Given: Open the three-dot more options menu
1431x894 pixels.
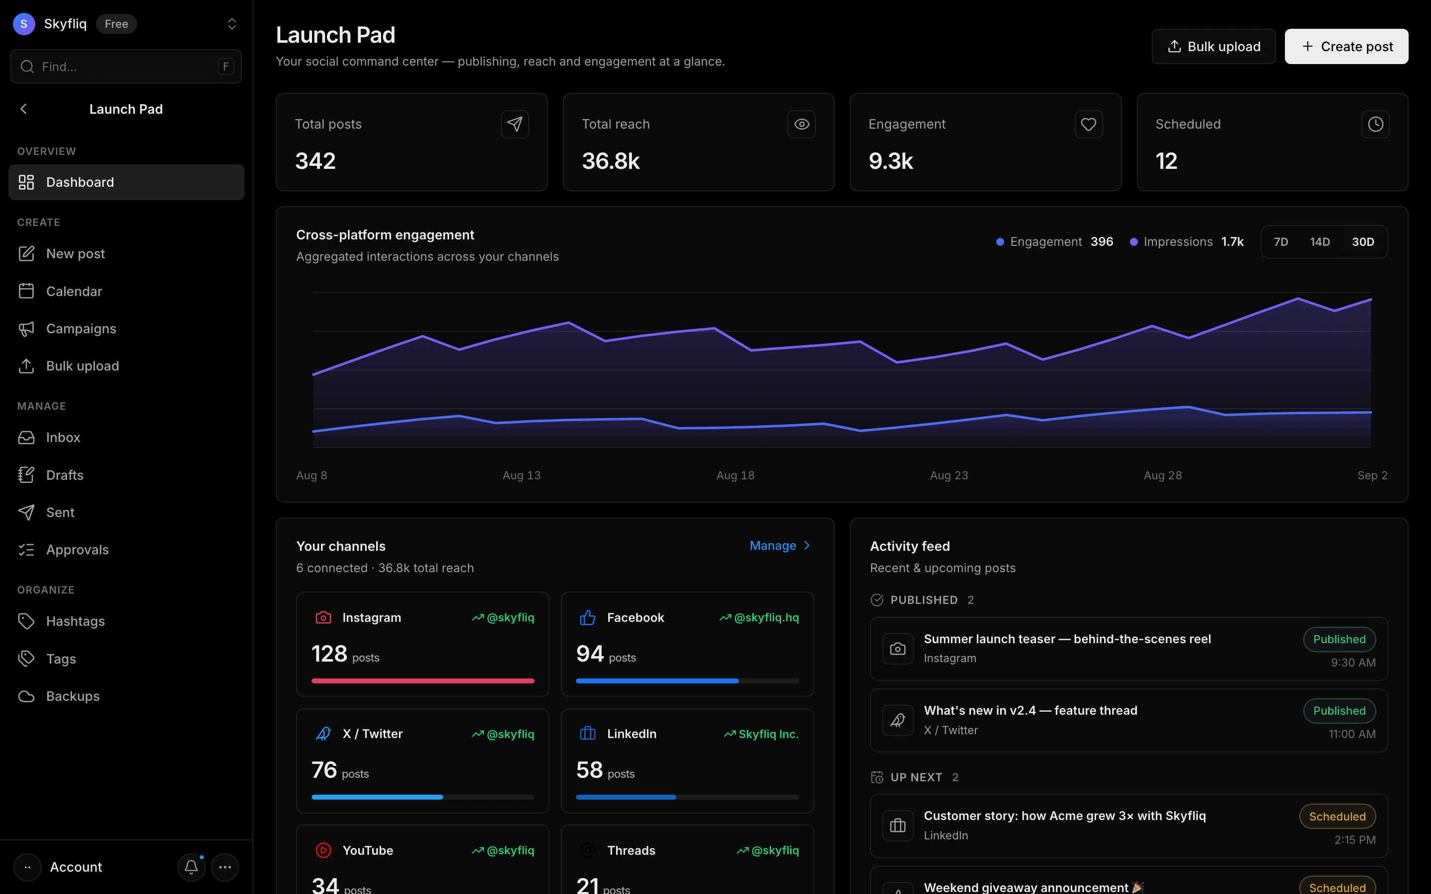Looking at the screenshot, I should pyautogui.click(x=225, y=867).
